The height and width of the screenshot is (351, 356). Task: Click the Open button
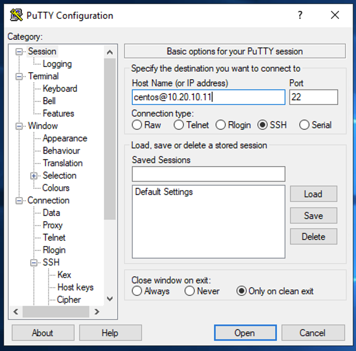tap(245, 333)
